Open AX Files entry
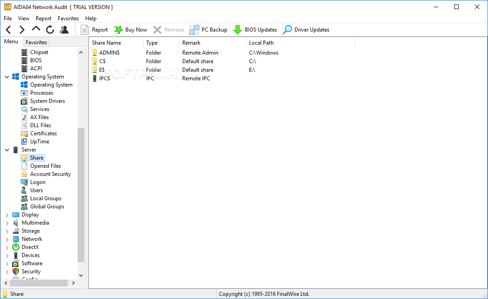Image resolution: width=488 pixels, height=299 pixels. [x=39, y=117]
